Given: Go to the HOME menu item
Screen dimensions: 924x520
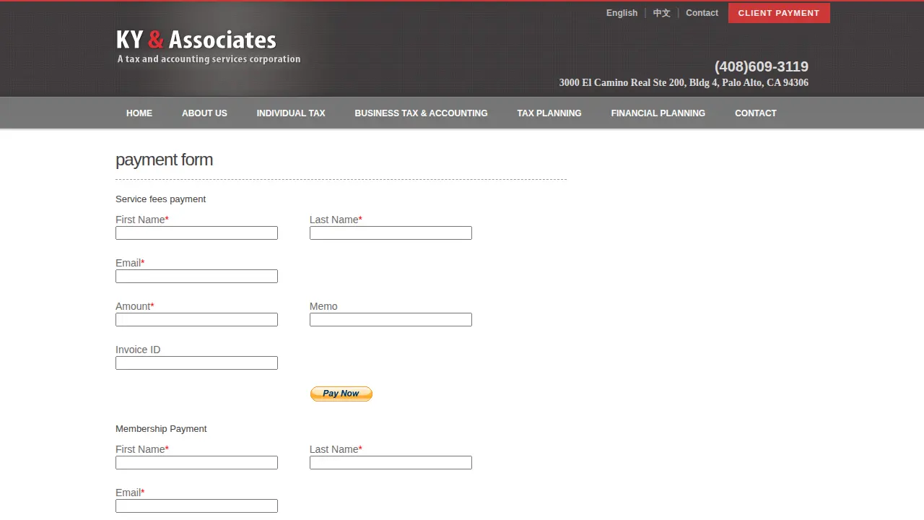Looking at the screenshot, I should click(x=139, y=113).
